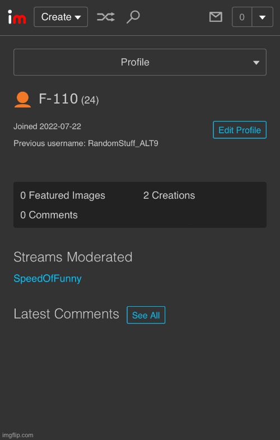
Task: Click the Edit Profile button
Action: [240, 130]
